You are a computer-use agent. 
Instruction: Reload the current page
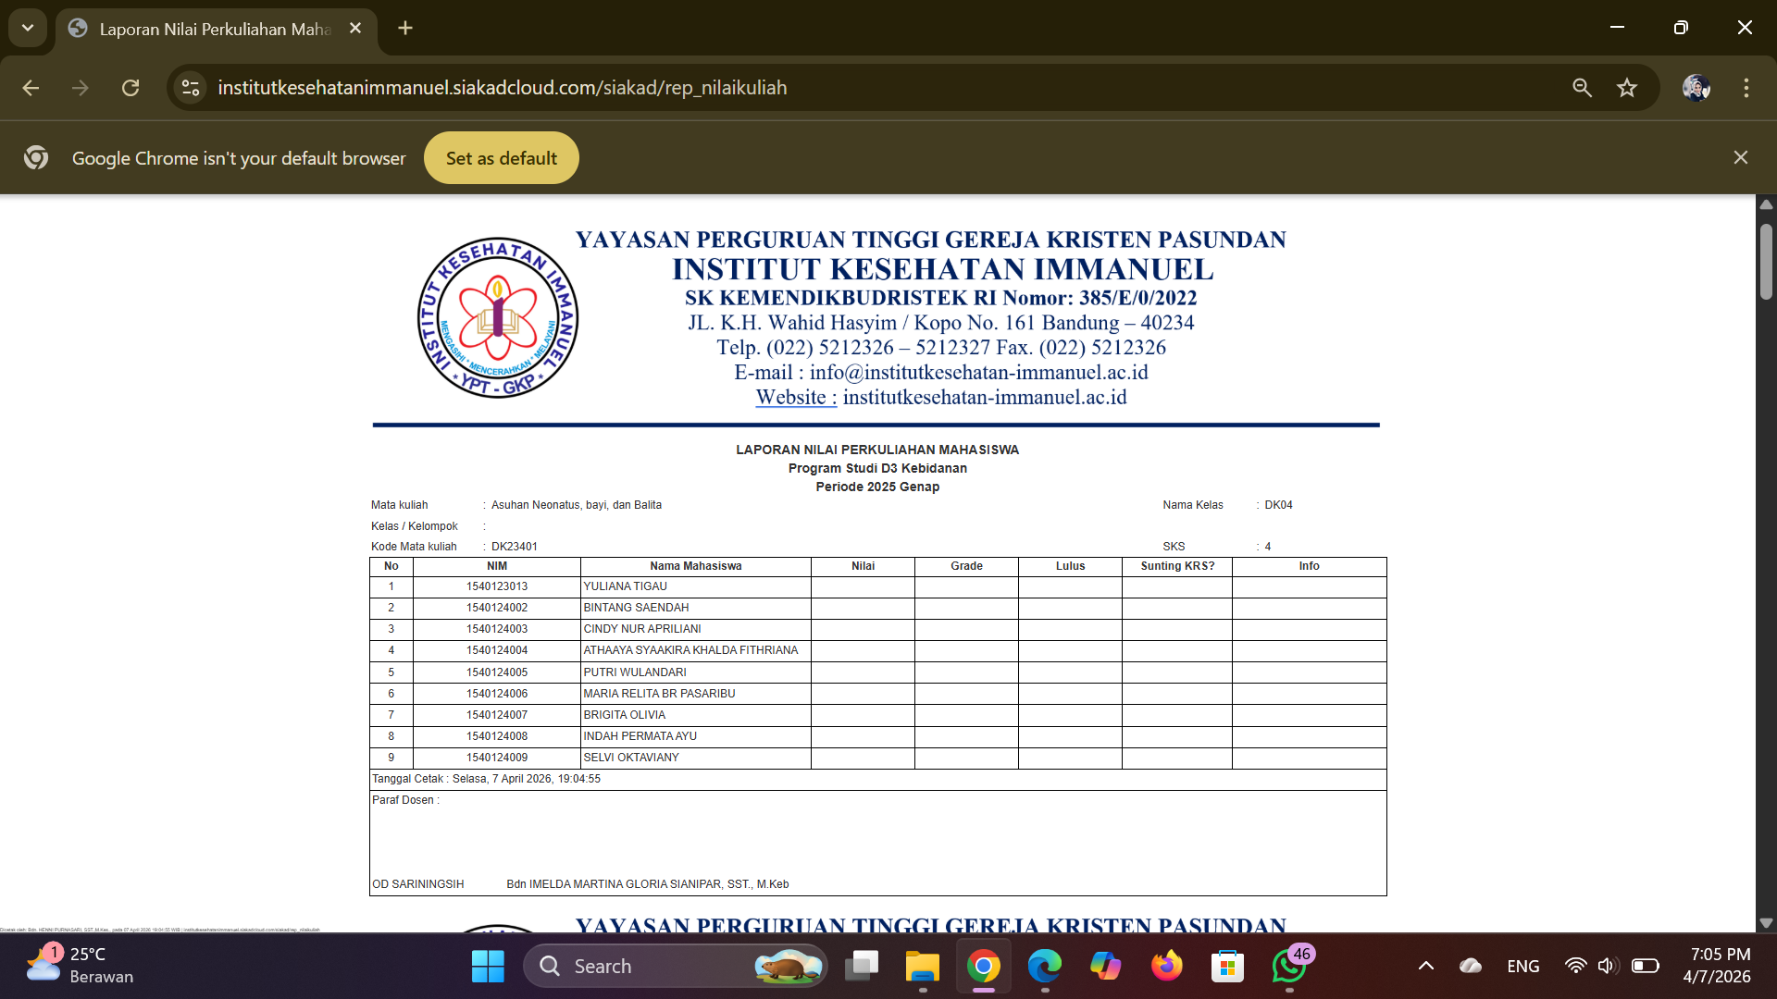(x=130, y=88)
